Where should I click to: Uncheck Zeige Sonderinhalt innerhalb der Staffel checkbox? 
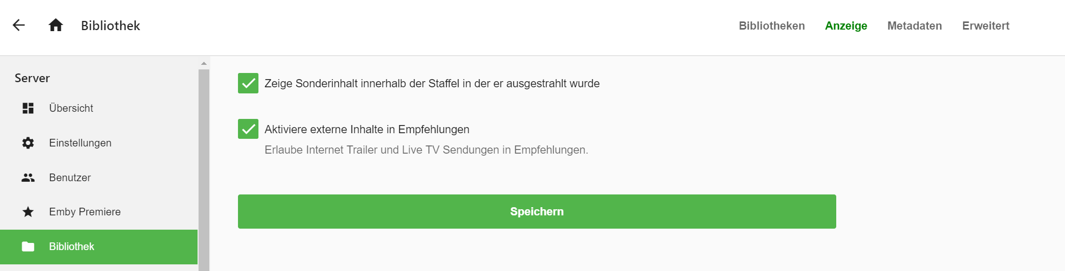[x=248, y=83]
